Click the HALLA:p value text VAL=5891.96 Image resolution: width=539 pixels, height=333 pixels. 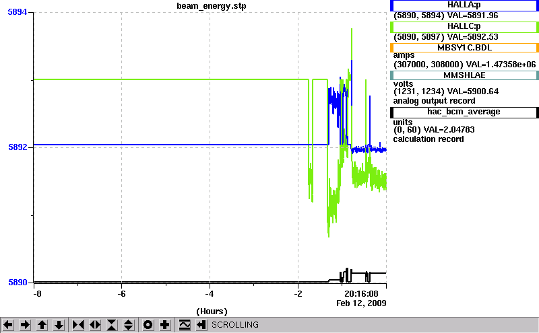tap(473, 15)
